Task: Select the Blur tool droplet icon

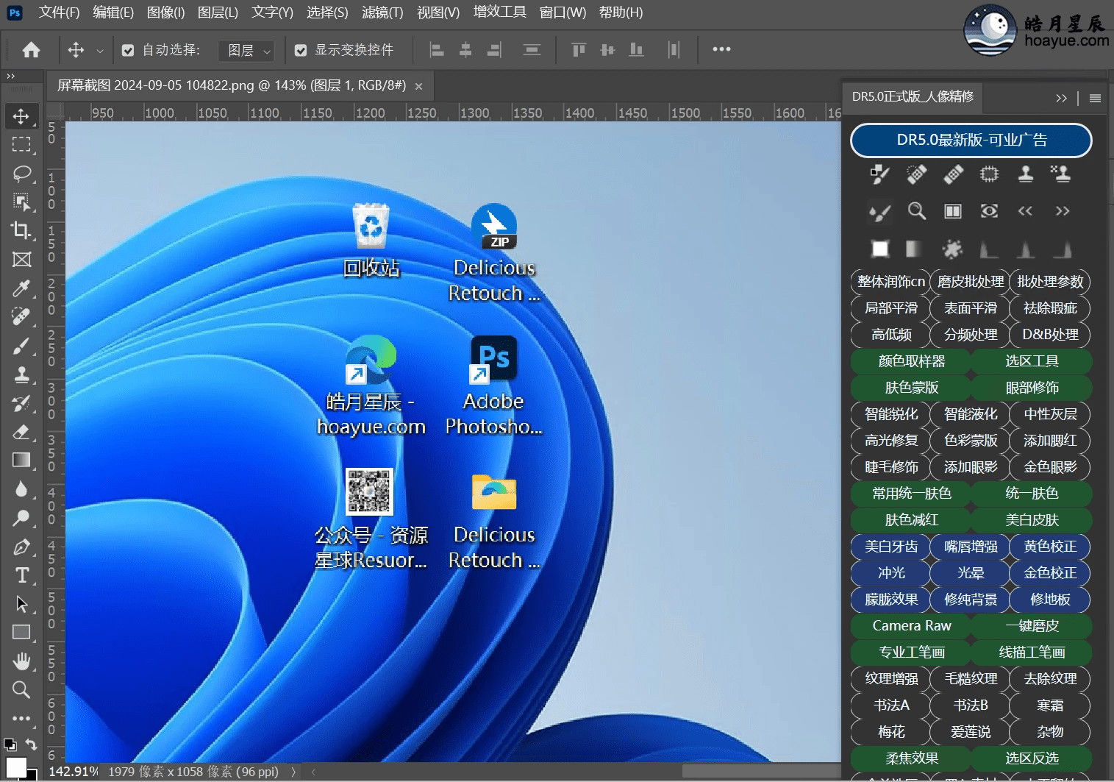Action: (x=21, y=488)
